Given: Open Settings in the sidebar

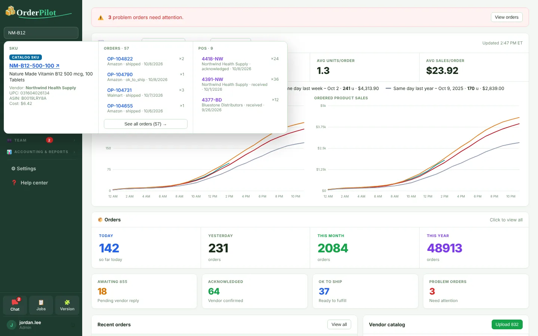Looking at the screenshot, I should pos(24,169).
